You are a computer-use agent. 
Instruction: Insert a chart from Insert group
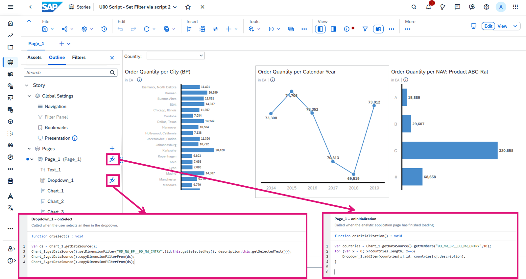pyautogui.click(x=189, y=29)
